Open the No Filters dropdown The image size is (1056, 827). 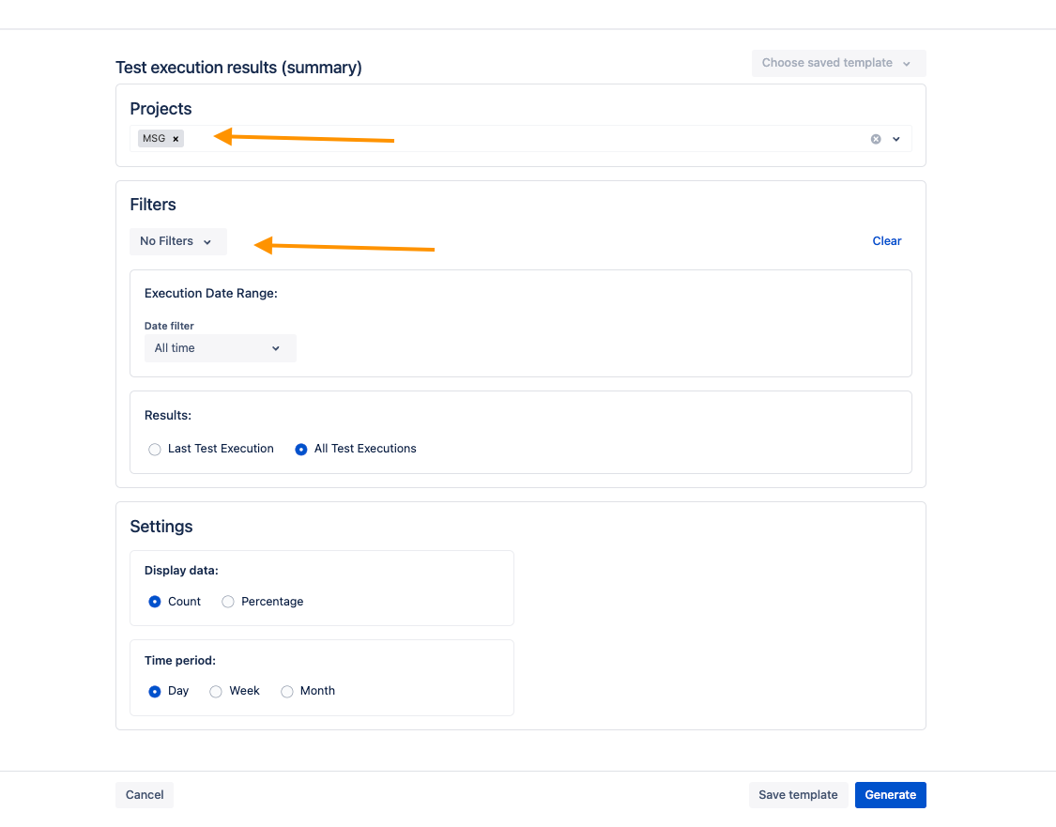[177, 241]
